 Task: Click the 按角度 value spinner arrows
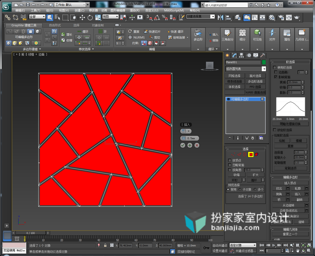pyautogui.click(x=262, y=170)
